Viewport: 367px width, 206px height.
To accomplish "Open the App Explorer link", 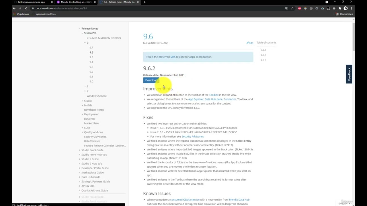I will coord(196,99).
